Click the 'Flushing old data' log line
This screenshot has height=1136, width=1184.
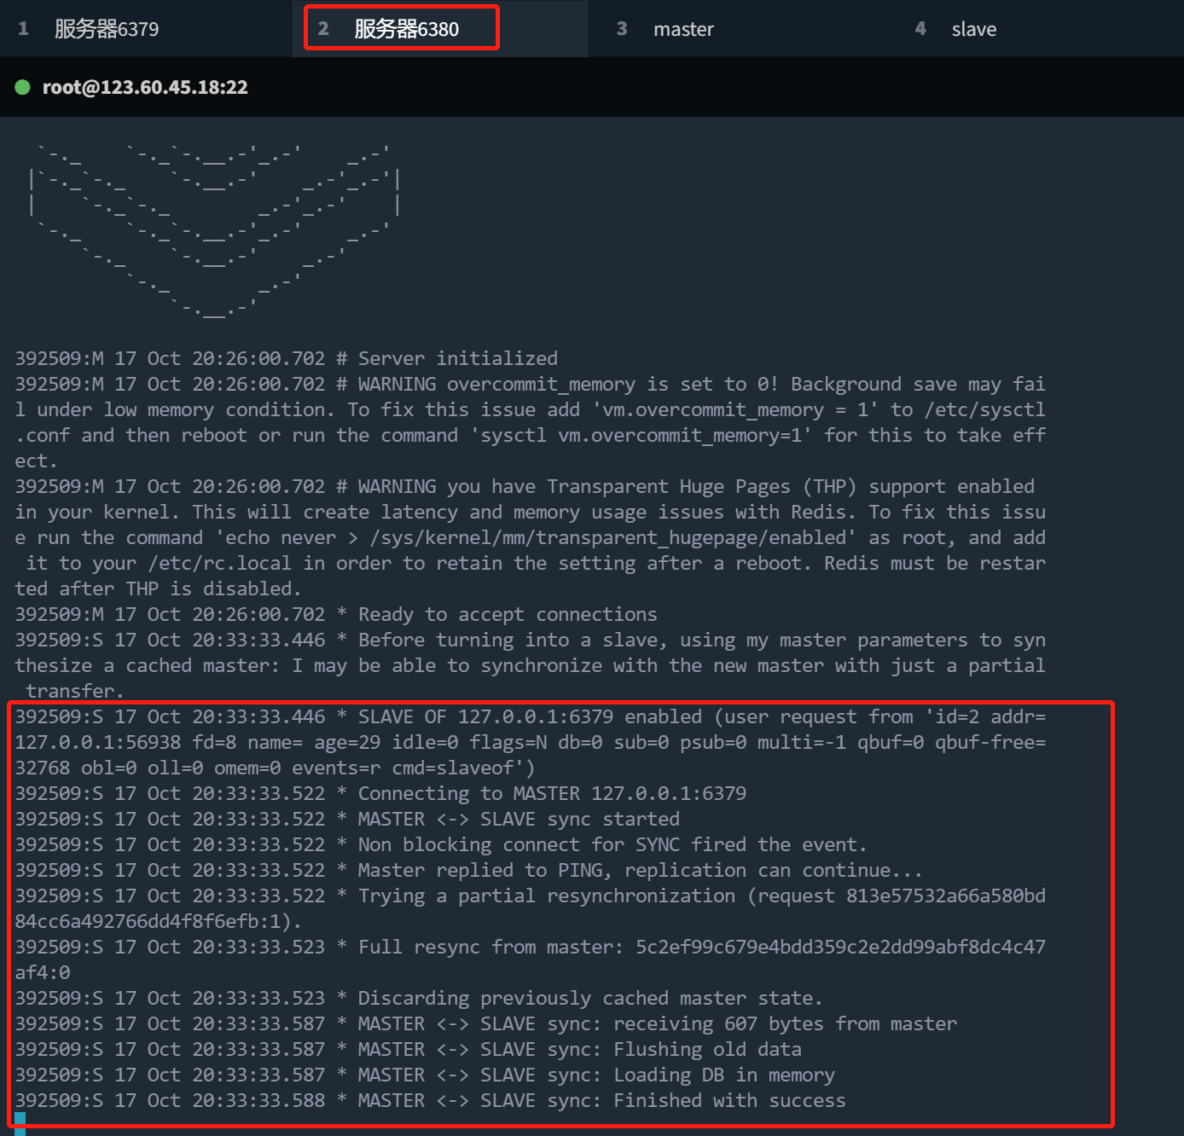click(707, 1049)
